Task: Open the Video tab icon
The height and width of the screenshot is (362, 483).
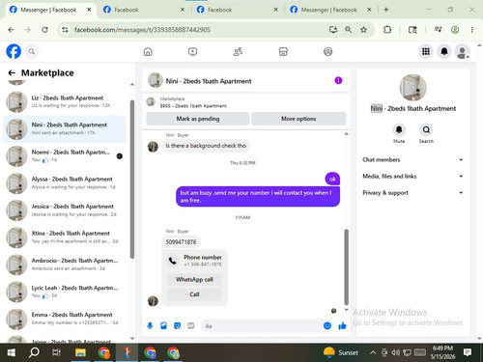Action: (x=192, y=51)
